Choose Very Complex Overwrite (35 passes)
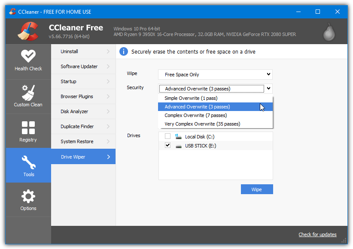Image resolution: width=353 pixels, height=249 pixels. 215,124
